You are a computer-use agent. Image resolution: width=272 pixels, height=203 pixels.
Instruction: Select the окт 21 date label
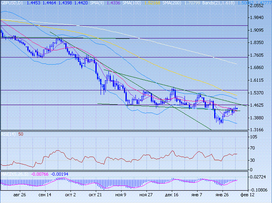95,195
